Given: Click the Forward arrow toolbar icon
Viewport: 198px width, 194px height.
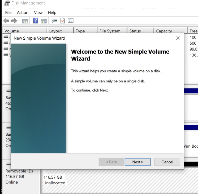Looking at the screenshot, I should (x=14, y=21).
